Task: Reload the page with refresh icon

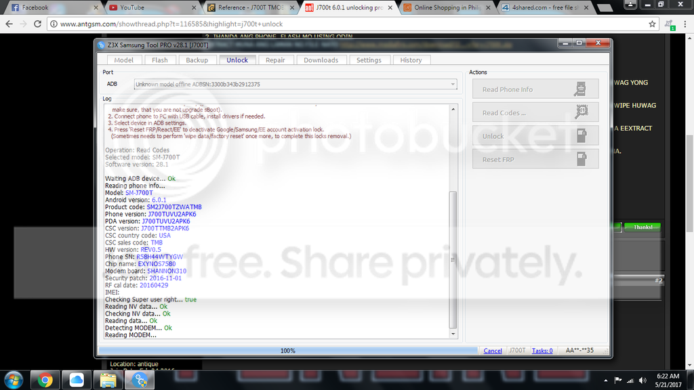Action: click(x=39, y=24)
